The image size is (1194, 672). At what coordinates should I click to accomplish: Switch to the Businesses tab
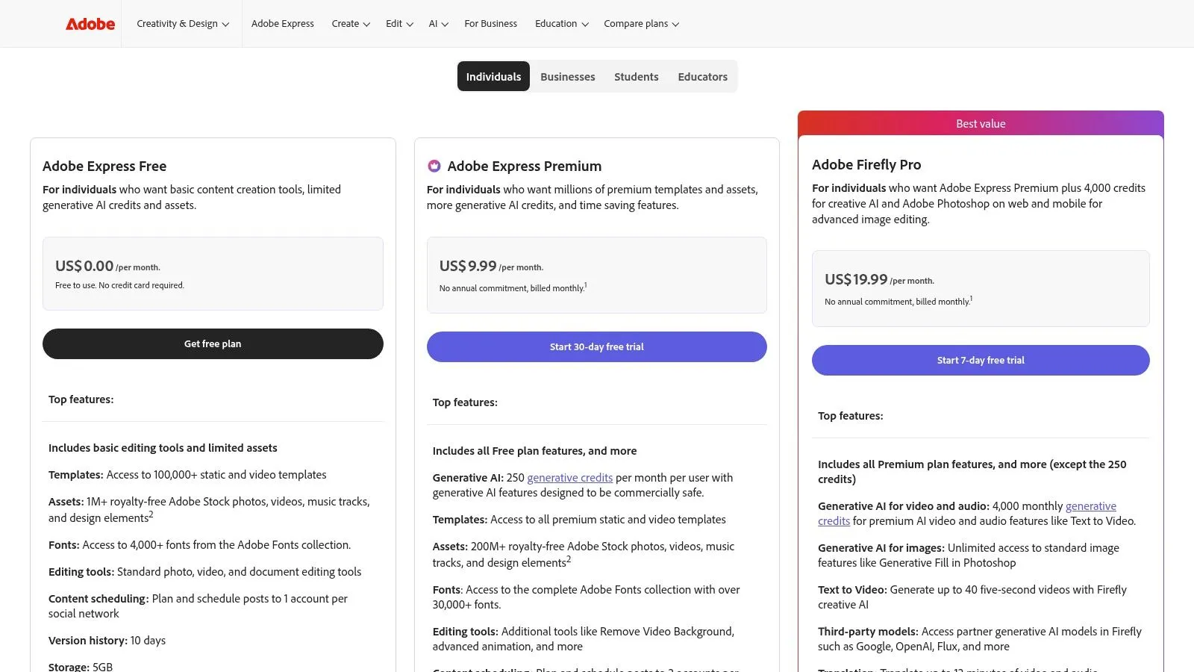tap(567, 76)
